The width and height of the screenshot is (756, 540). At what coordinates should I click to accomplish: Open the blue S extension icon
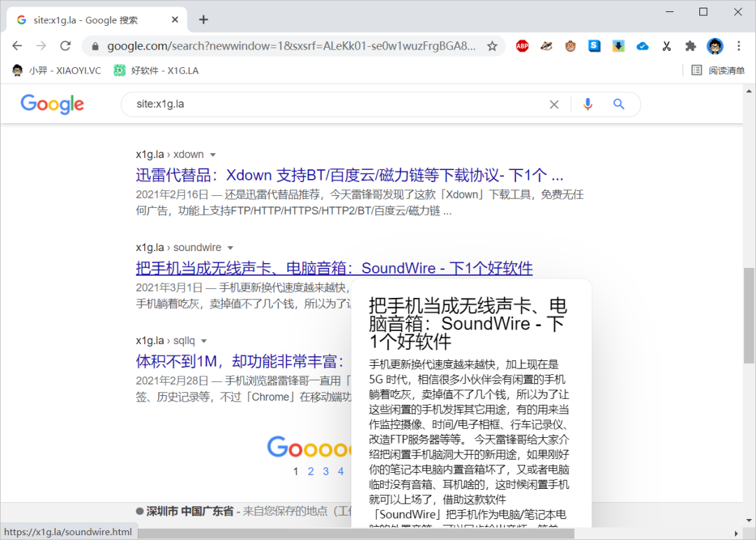594,45
